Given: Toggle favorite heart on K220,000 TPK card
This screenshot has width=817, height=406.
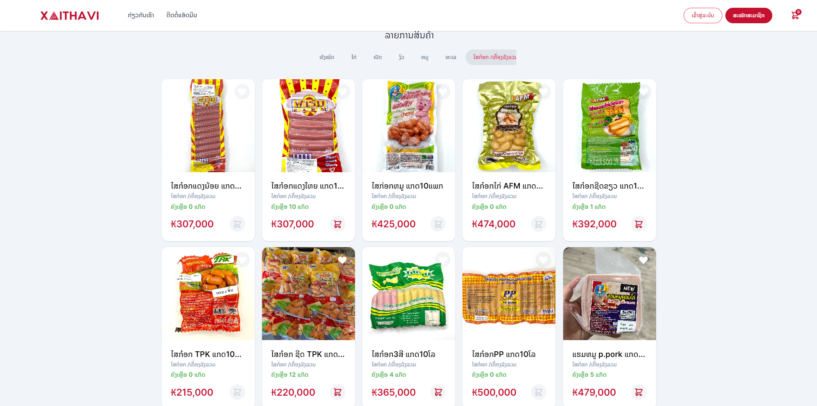Looking at the screenshot, I should tap(342, 260).
